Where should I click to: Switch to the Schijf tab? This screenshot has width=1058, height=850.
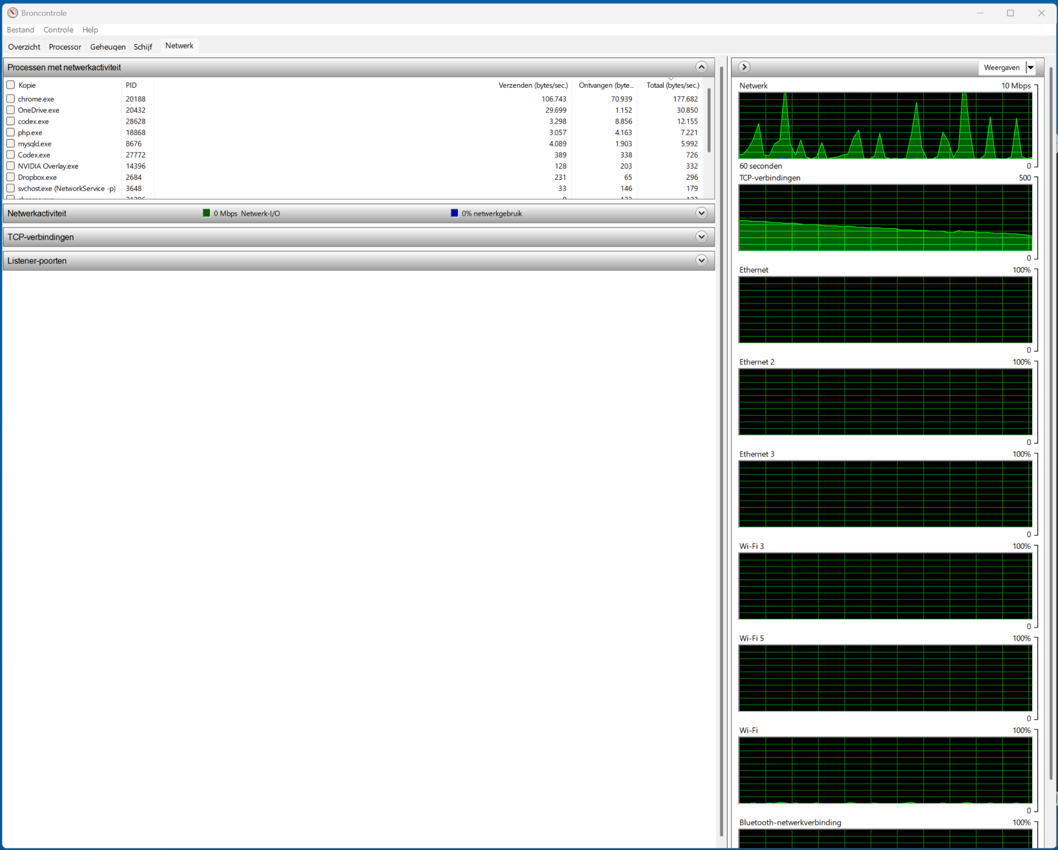pos(143,47)
